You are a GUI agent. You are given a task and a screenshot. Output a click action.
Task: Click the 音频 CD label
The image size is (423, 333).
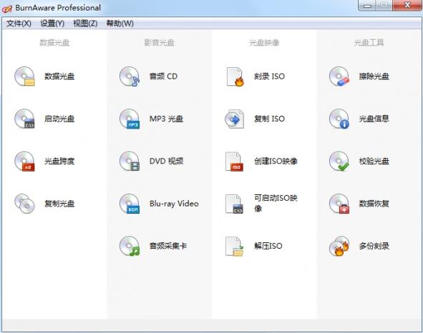pos(163,76)
